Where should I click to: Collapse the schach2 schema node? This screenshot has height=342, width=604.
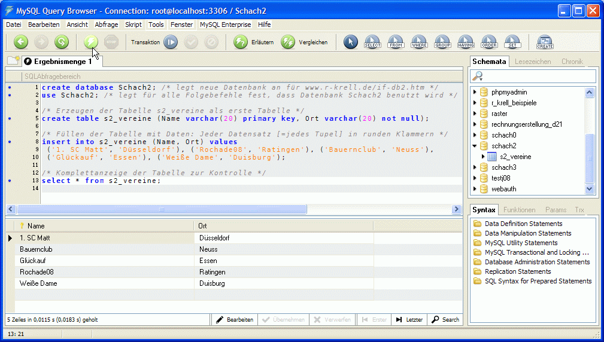[475, 146]
